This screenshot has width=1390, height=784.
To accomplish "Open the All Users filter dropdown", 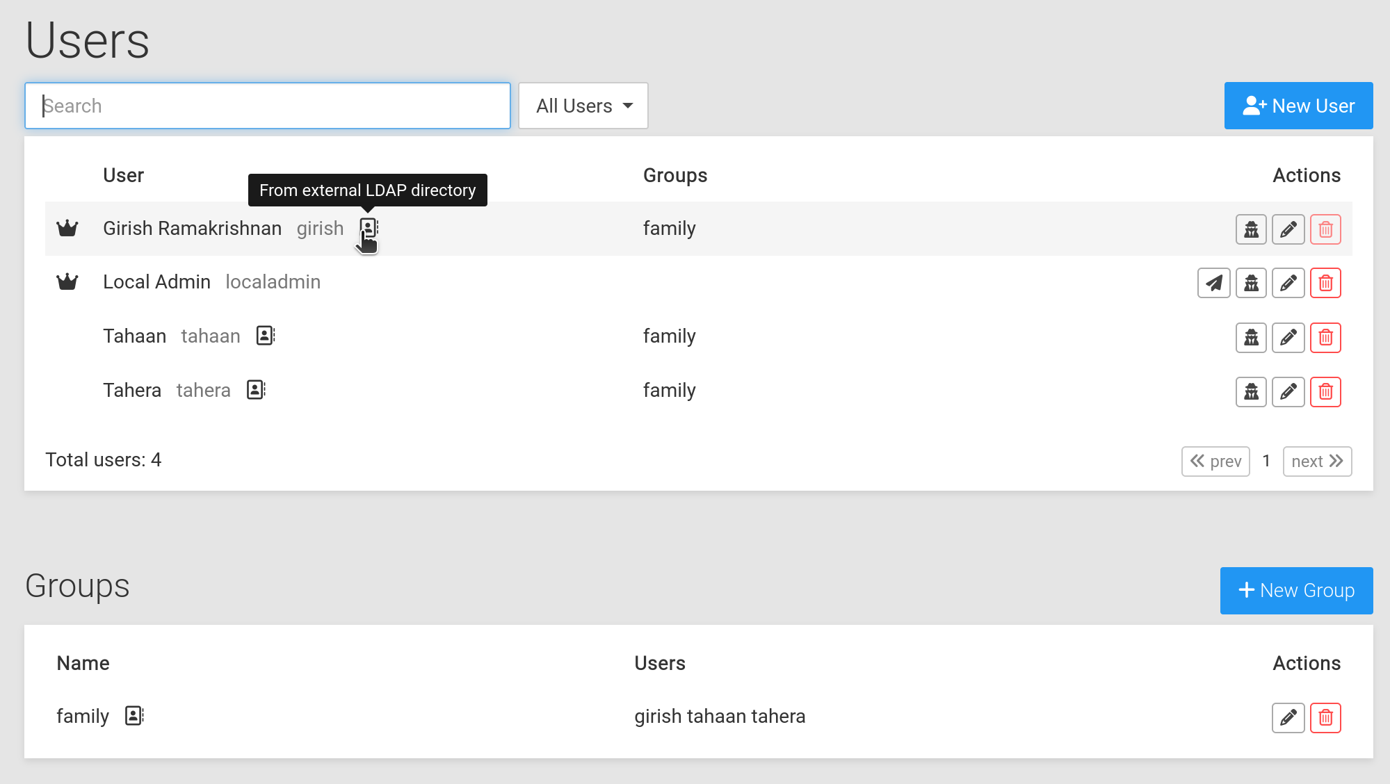I will point(583,106).
